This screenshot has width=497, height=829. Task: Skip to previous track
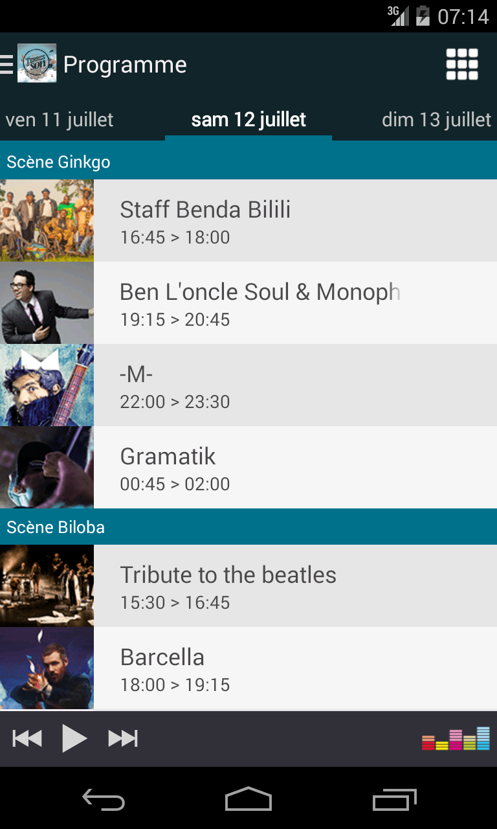(27, 738)
